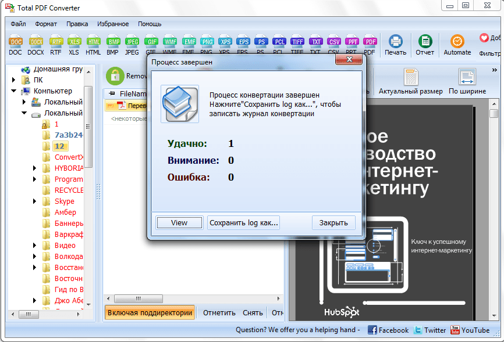Click the Печать printer icon
The height and width of the screenshot is (342, 504).
tap(396, 42)
